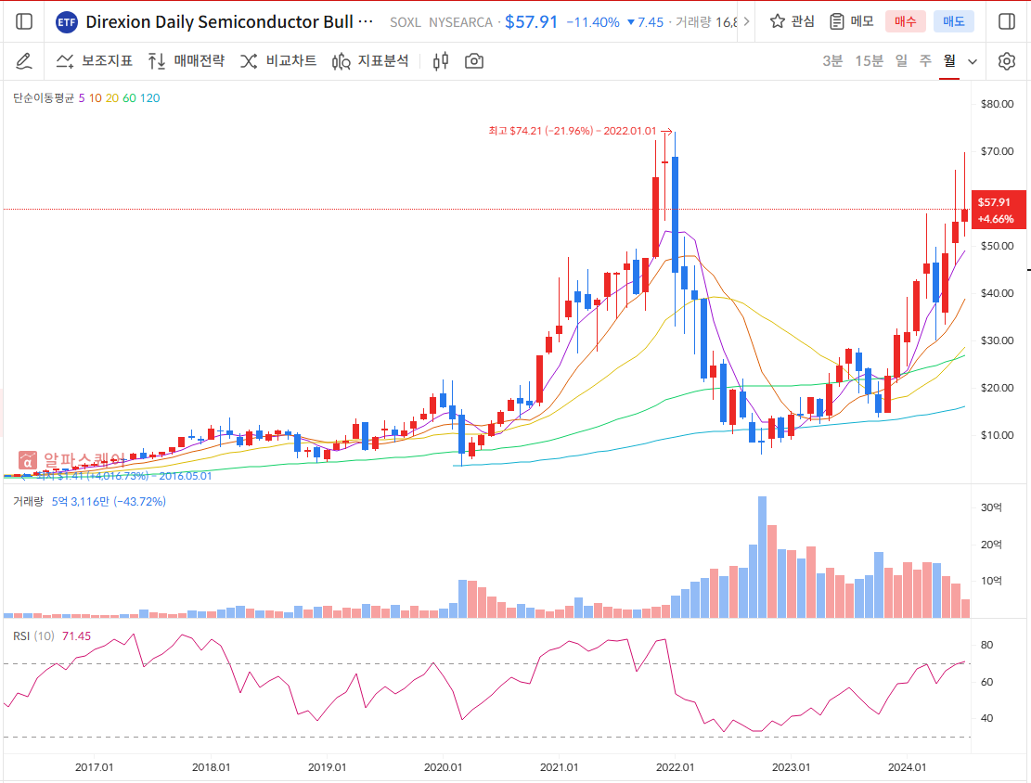
Task: Open 매매전략 trading strategy
Action: point(187,61)
